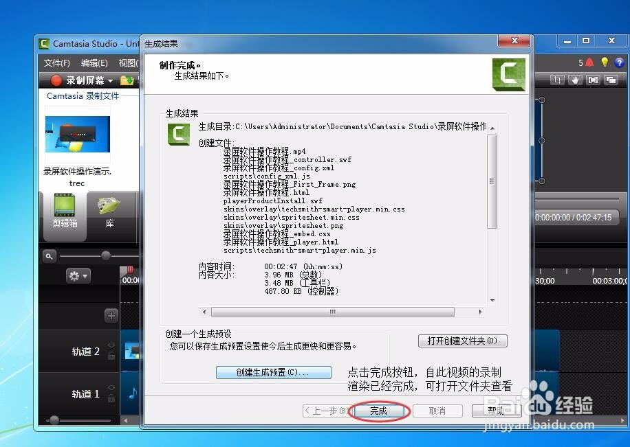Image resolution: width=630 pixels, height=447 pixels.
Task: Click the 录屏软件操作教程.mp4 file line
Action: [x=264, y=151]
